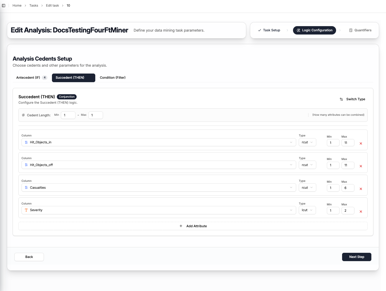Go back with the Back button

(x=29, y=257)
